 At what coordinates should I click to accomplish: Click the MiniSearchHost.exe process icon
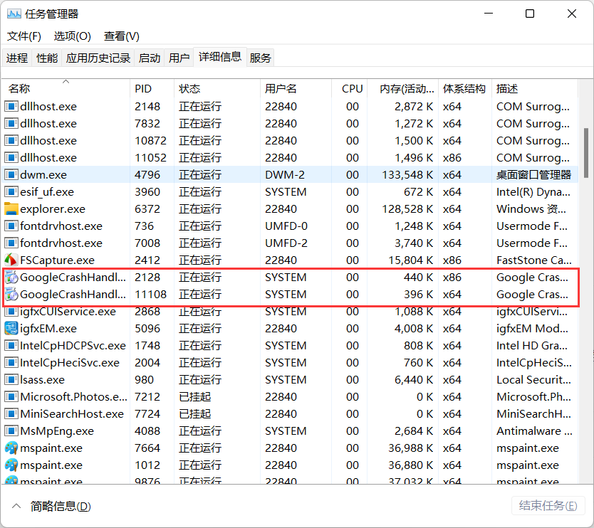coord(11,414)
